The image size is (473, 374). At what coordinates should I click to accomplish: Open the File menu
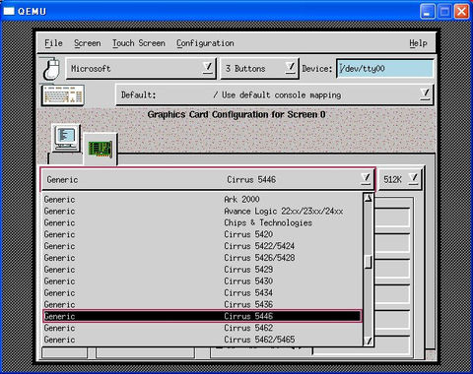tap(53, 43)
